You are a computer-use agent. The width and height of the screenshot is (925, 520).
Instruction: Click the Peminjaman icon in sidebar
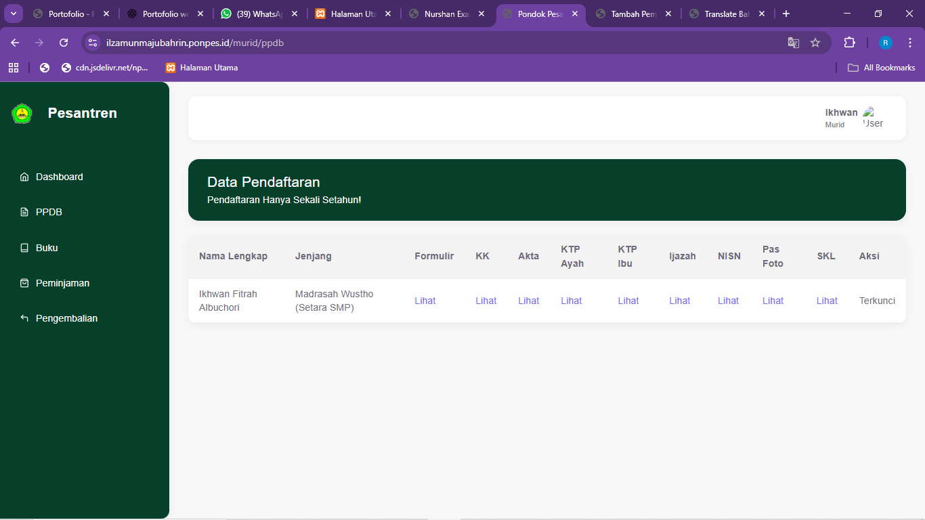[24, 283]
